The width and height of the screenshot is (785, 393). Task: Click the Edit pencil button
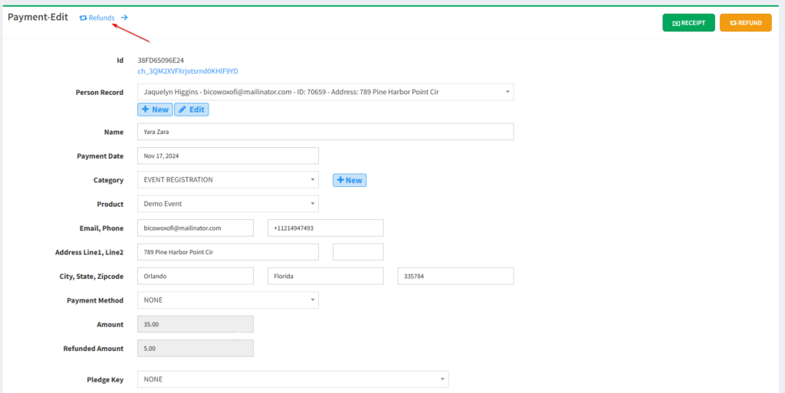pyautogui.click(x=191, y=110)
